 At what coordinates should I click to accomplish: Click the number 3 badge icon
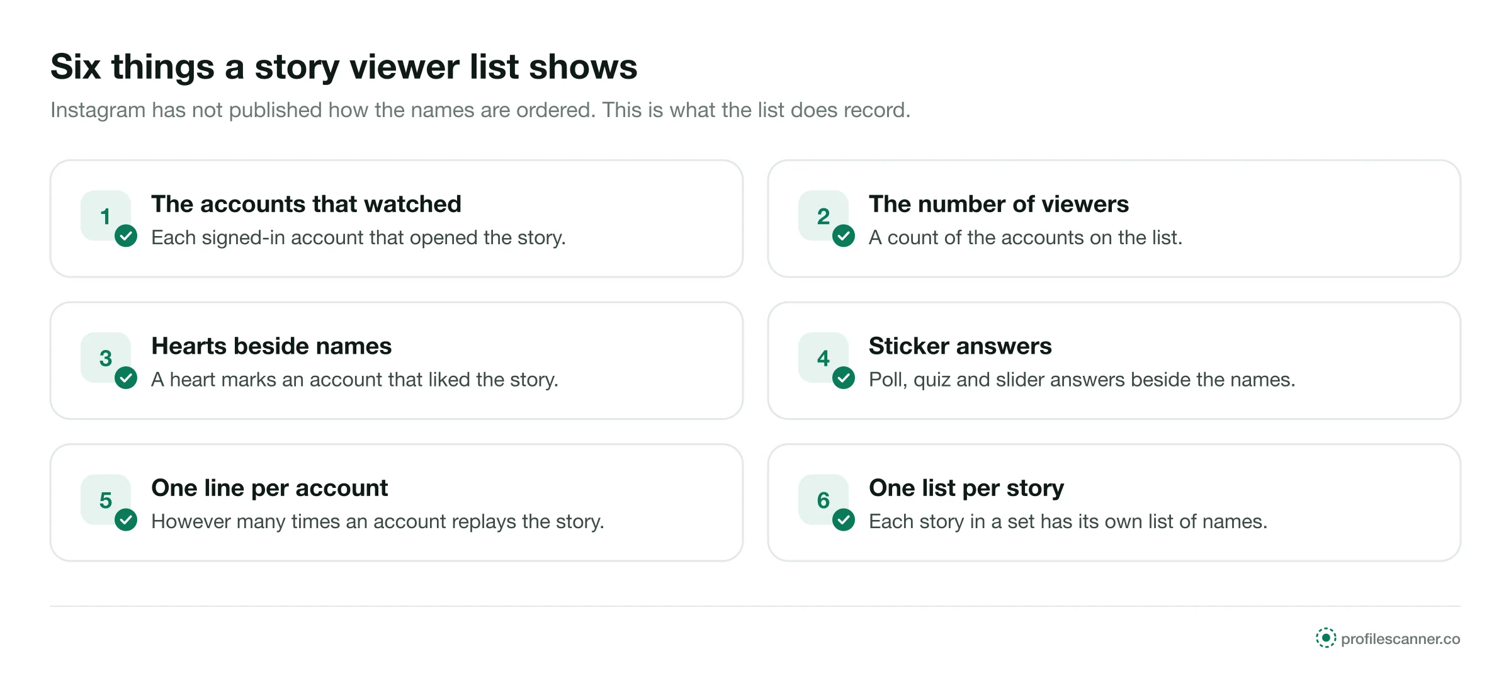(106, 358)
